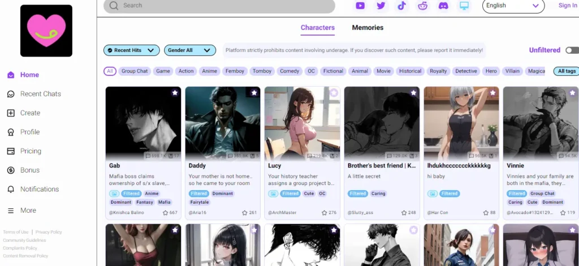This screenshot has height=266, width=579.
Task: Open the Recent Hits sort dropdown
Action: tap(131, 50)
